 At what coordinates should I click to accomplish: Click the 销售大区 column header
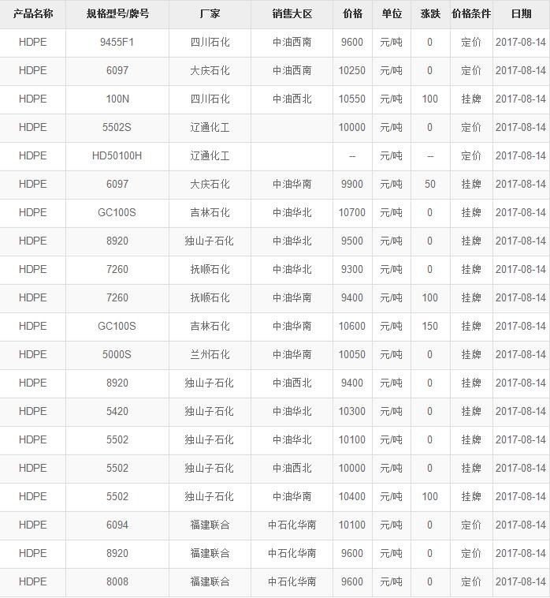tap(292, 14)
